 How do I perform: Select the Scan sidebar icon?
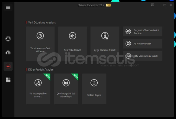pos(8,39)
